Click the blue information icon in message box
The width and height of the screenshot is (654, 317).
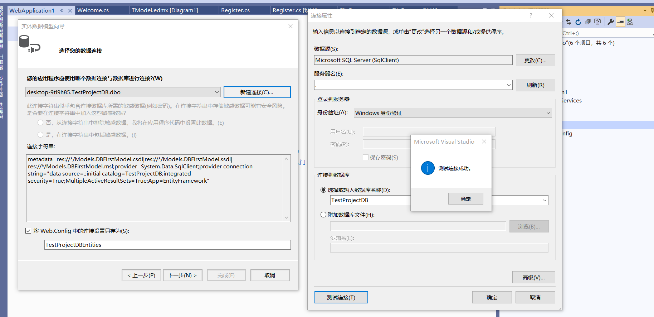pyautogui.click(x=428, y=168)
